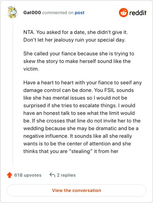Click the orange upvote arrow
This screenshot has height=203, width=153.
[x=10, y=175]
